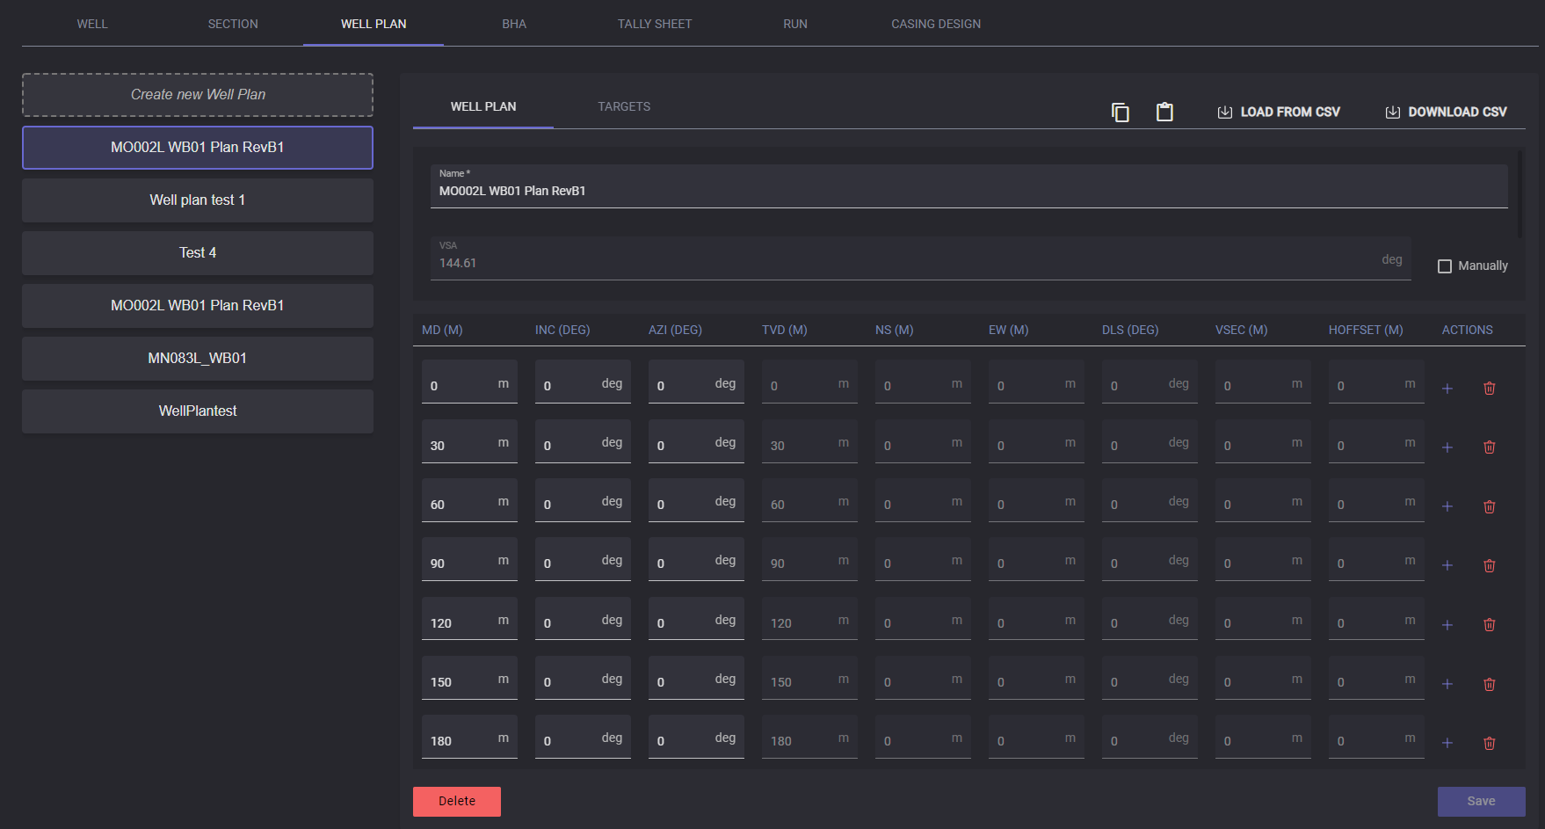Viewport: 1545px width, 829px height.
Task: Switch to the Targets tab
Action: pos(624,106)
